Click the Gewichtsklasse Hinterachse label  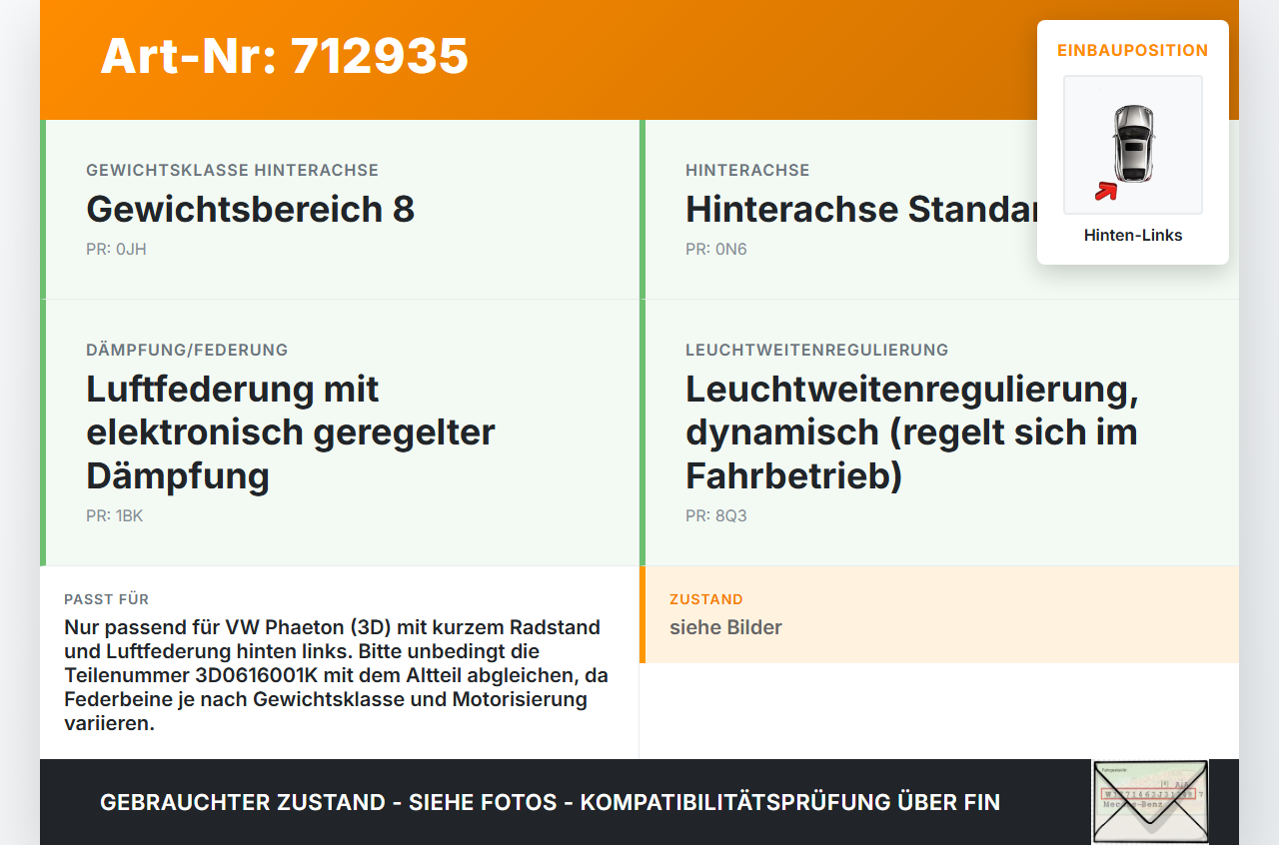coord(233,171)
